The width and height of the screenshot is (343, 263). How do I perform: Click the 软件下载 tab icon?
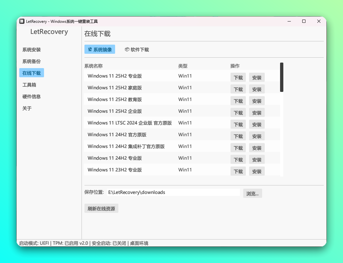(127, 49)
